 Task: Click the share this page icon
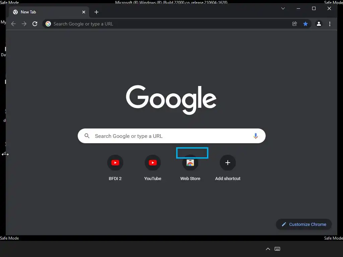point(295,24)
